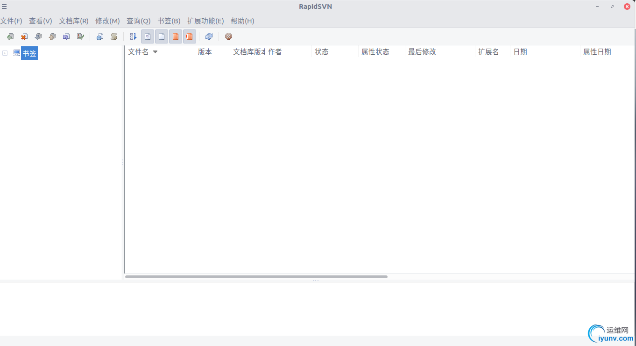The width and height of the screenshot is (636, 346).
Task: Click the Resolve conflicts icon with green check
Action: pos(80,36)
